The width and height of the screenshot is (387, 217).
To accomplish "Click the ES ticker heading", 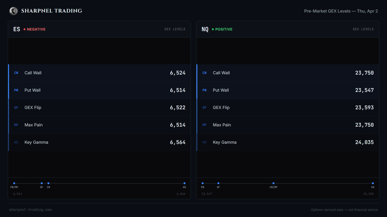I will [x=17, y=29].
